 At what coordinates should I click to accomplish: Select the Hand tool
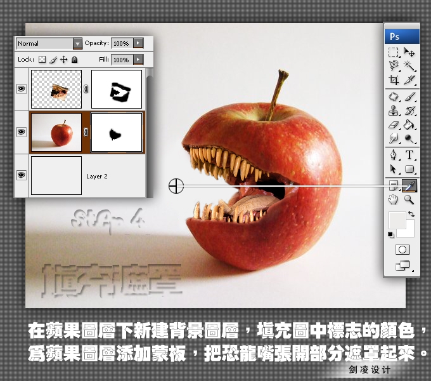tap(394, 199)
